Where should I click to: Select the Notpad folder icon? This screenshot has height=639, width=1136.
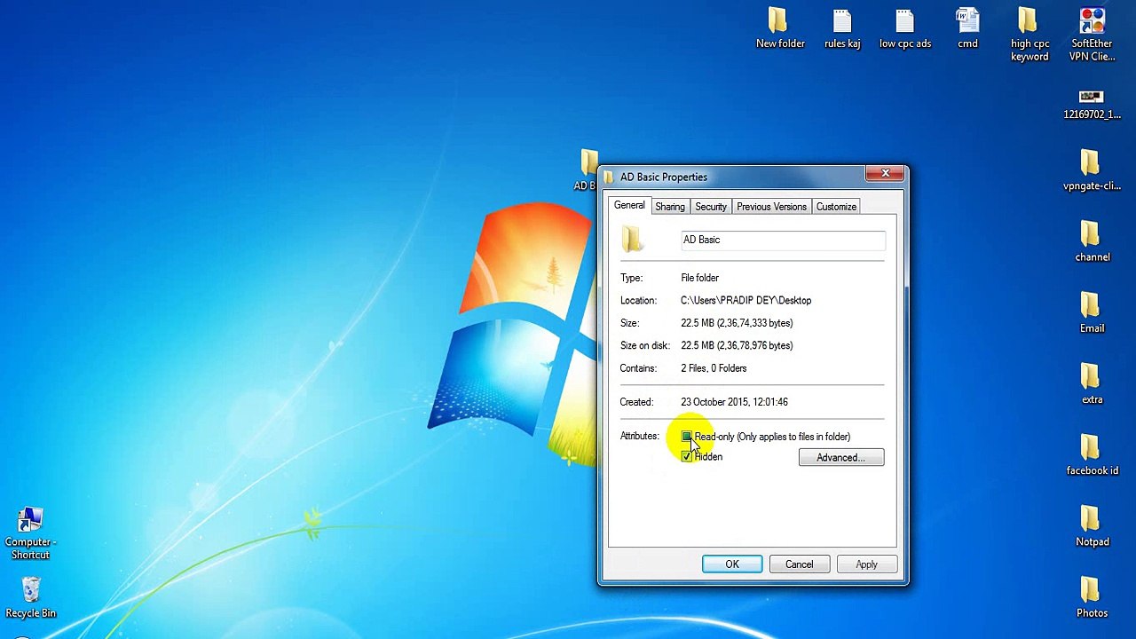[x=1092, y=525]
